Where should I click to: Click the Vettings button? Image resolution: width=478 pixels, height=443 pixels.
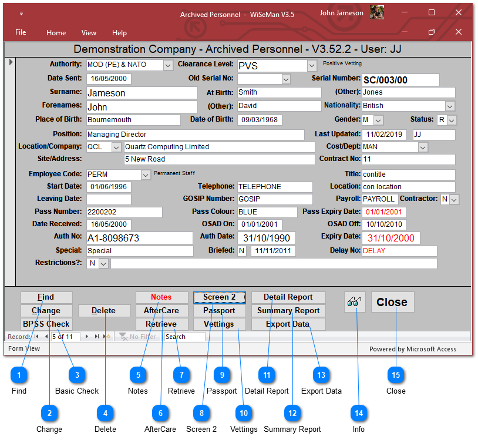tap(218, 324)
